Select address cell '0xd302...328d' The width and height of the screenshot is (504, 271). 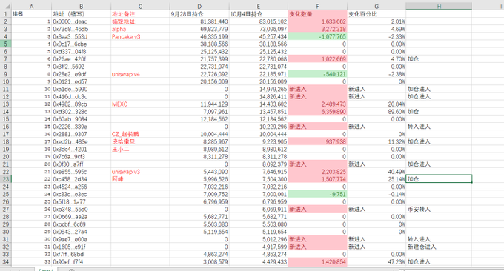click(x=81, y=112)
